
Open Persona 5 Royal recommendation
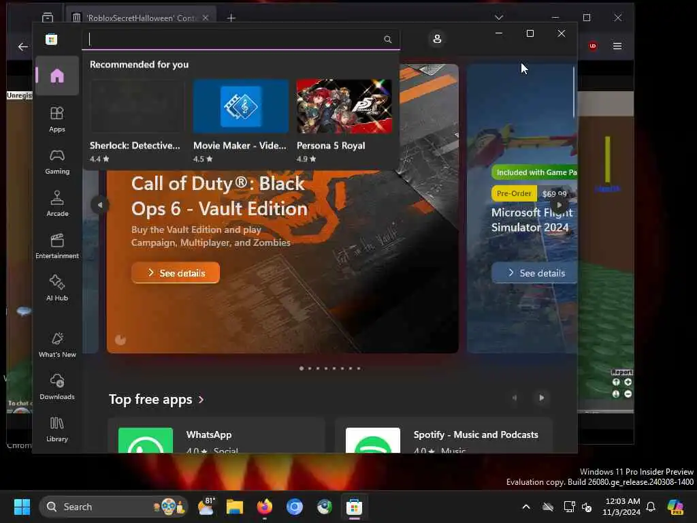coord(344,121)
